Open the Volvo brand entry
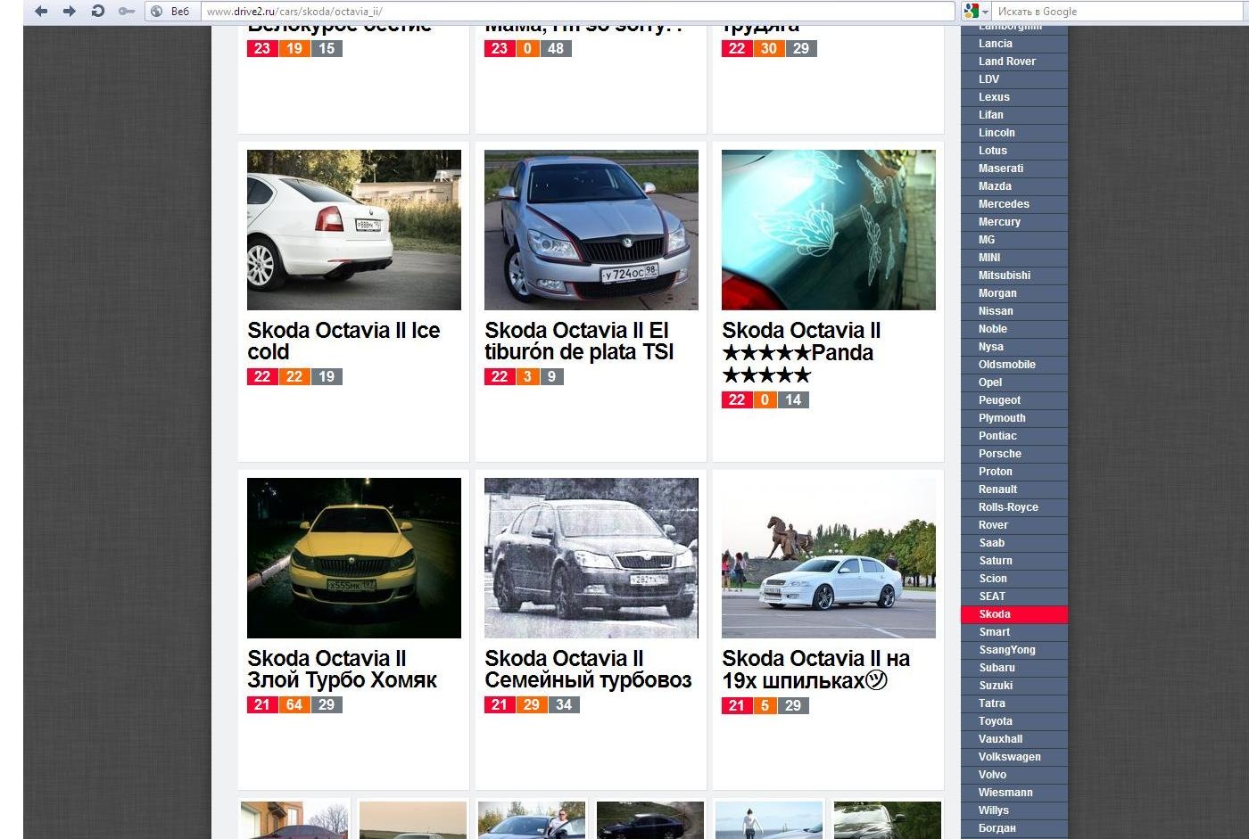 click(x=1014, y=775)
